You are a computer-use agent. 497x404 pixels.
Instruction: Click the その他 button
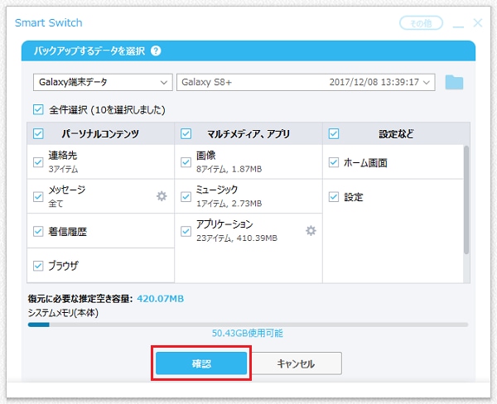(x=421, y=23)
